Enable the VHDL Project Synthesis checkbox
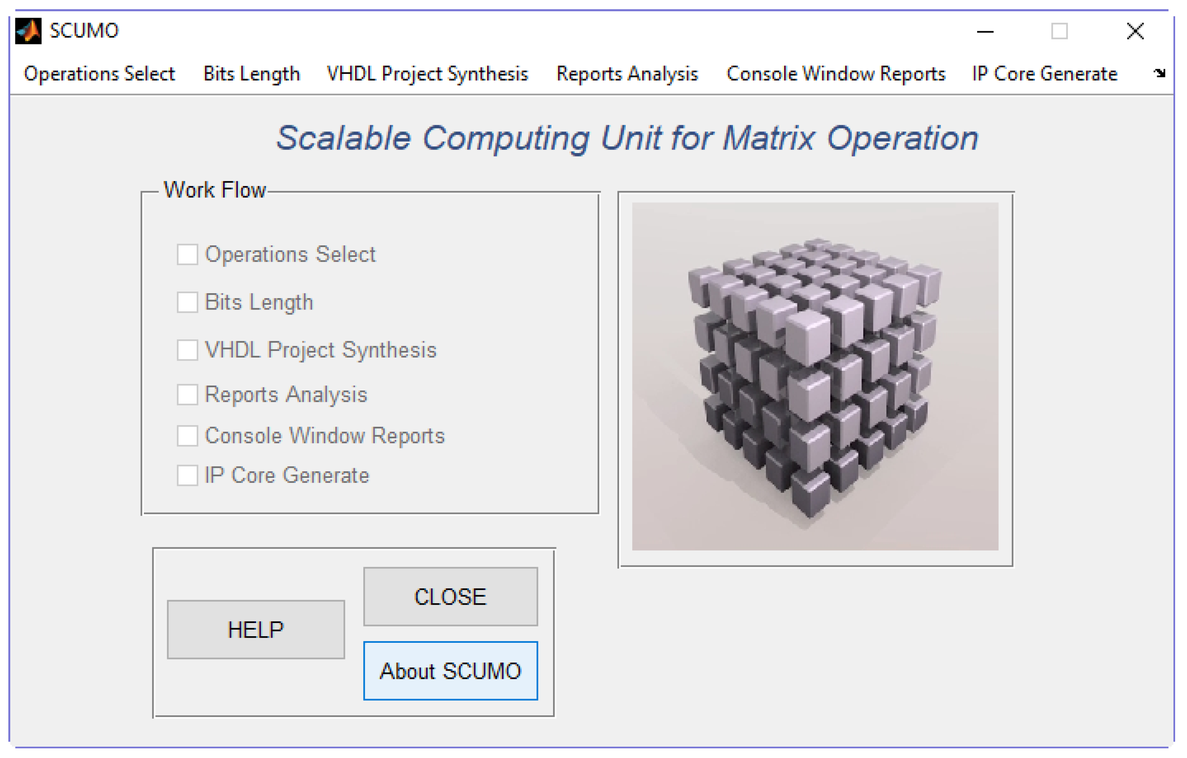 pos(187,350)
